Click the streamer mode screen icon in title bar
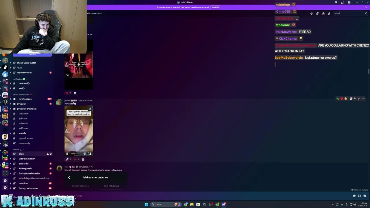370x208 pixels. 343,2
